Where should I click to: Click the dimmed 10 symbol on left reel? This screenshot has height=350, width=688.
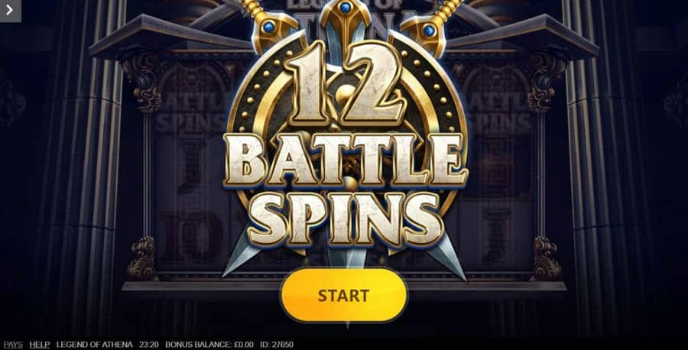click(192, 237)
